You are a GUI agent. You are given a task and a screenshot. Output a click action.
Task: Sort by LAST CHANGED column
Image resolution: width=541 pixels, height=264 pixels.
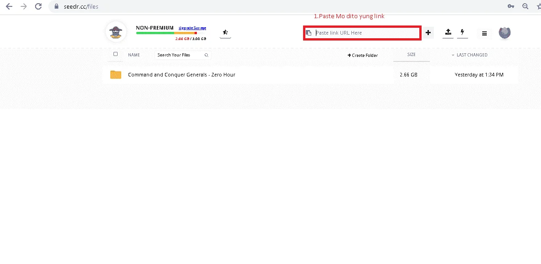tap(472, 55)
